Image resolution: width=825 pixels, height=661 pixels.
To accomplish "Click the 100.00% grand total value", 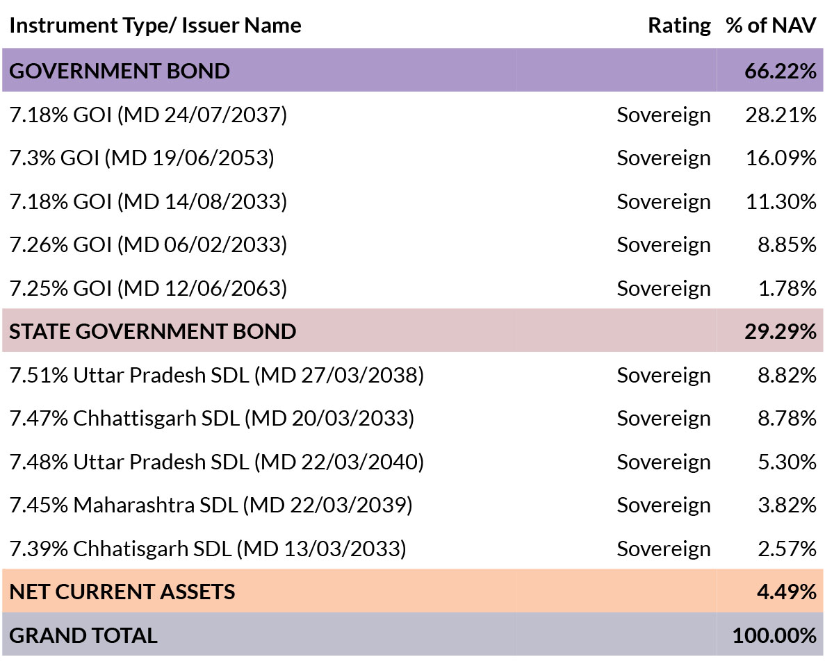I will [774, 635].
